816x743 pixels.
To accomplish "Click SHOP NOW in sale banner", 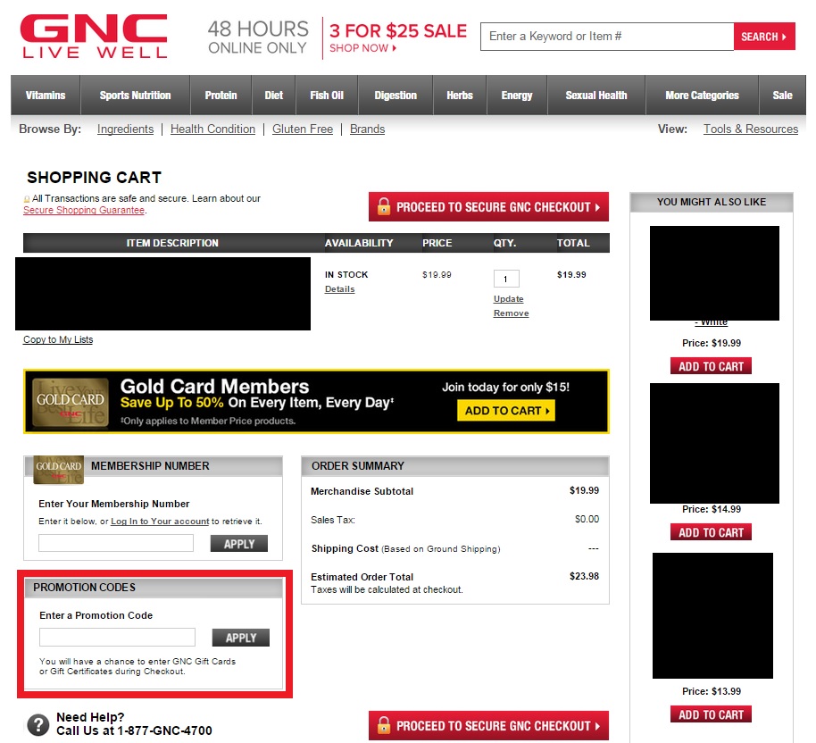I will (362, 48).
